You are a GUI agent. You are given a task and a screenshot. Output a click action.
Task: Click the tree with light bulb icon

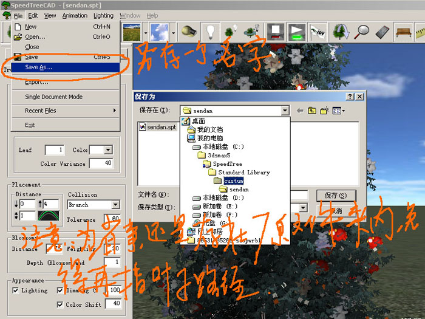click(x=231, y=32)
